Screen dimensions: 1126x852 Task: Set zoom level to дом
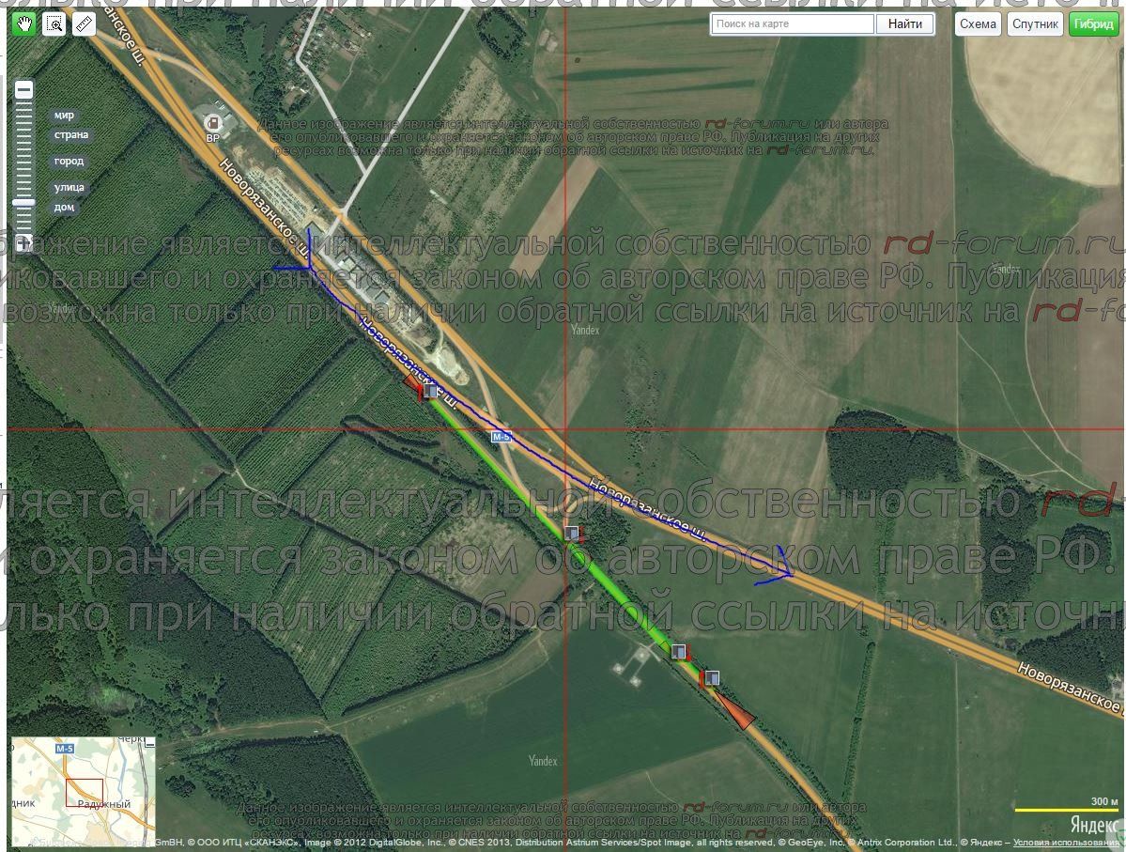[x=64, y=208]
